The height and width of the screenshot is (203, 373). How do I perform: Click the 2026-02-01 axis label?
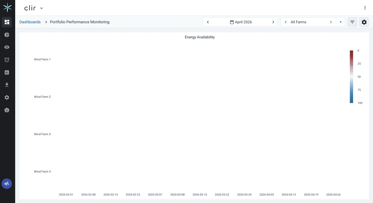66,195
